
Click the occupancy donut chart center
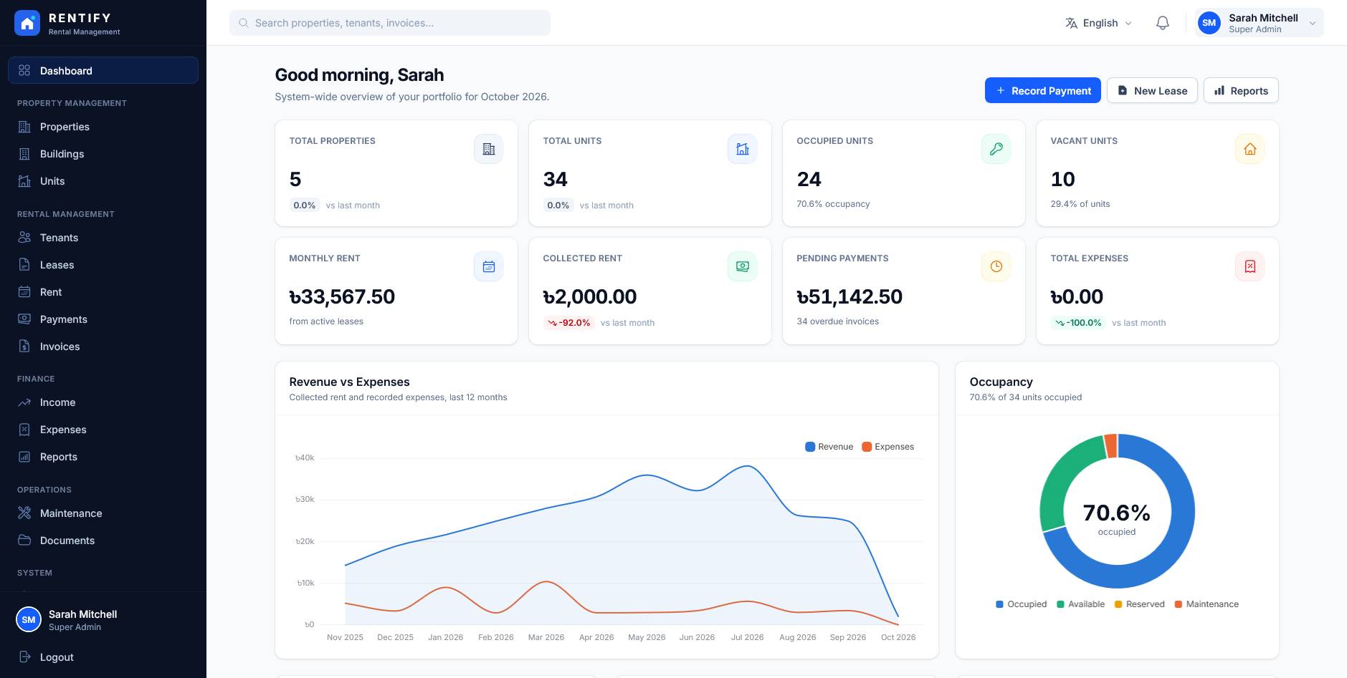[1117, 512]
